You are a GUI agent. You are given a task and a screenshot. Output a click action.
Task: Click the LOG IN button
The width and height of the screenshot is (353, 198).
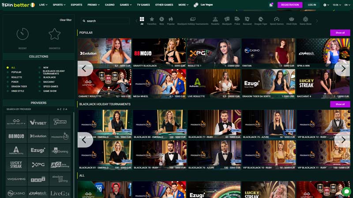pyautogui.click(x=312, y=5)
